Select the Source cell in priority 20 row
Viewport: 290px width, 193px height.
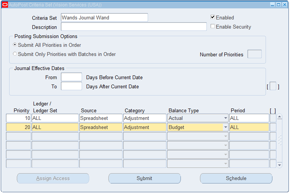(x=101, y=128)
